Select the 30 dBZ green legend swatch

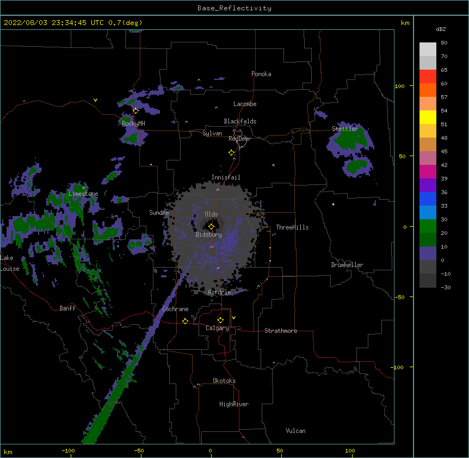[x=428, y=226]
